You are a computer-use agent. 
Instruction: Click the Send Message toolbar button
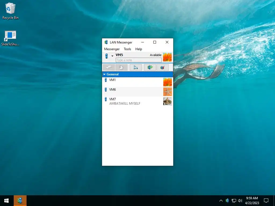(109, 67)
